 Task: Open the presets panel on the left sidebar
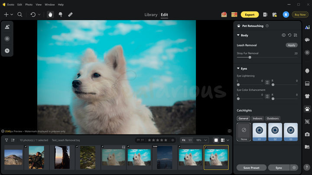(x=7, y=27)
